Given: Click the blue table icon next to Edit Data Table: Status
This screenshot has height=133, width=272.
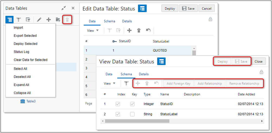Looking at the screenshot, I should click(x=142, y=8).
